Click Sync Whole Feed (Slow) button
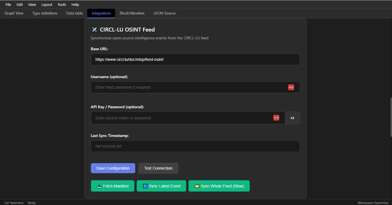The height and width of the screenshot is (205, 392). (x=219, y=186)
